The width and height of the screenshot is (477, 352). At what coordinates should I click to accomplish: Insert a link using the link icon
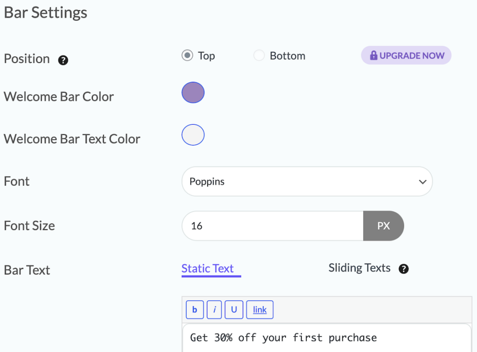(259, 310)
